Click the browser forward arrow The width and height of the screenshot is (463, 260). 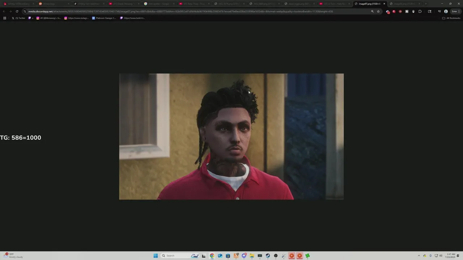pyautogui.click(x=10, y=11)
